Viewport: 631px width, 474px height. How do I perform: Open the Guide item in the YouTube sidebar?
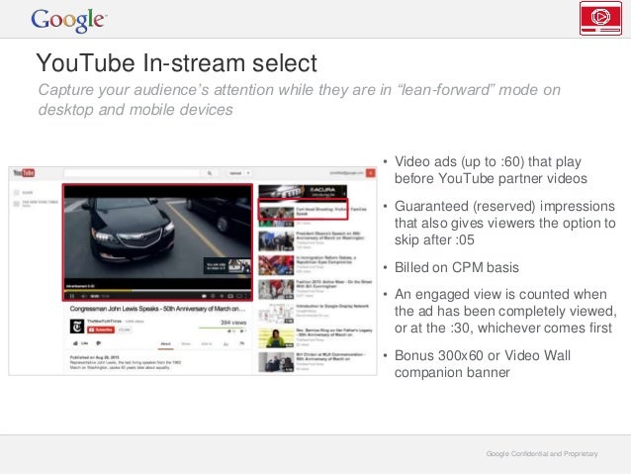coord(24,193)
